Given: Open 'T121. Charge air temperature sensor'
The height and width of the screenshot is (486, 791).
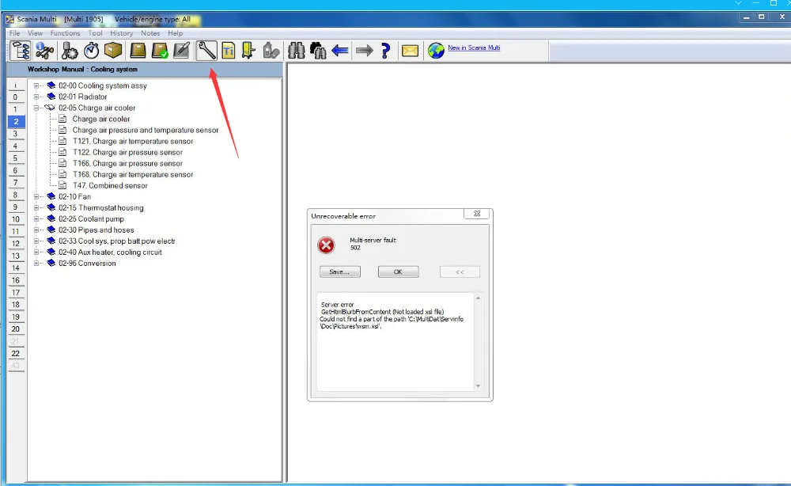Looking at the screenshot, I should pyautogui.click(x=133, y=142).
